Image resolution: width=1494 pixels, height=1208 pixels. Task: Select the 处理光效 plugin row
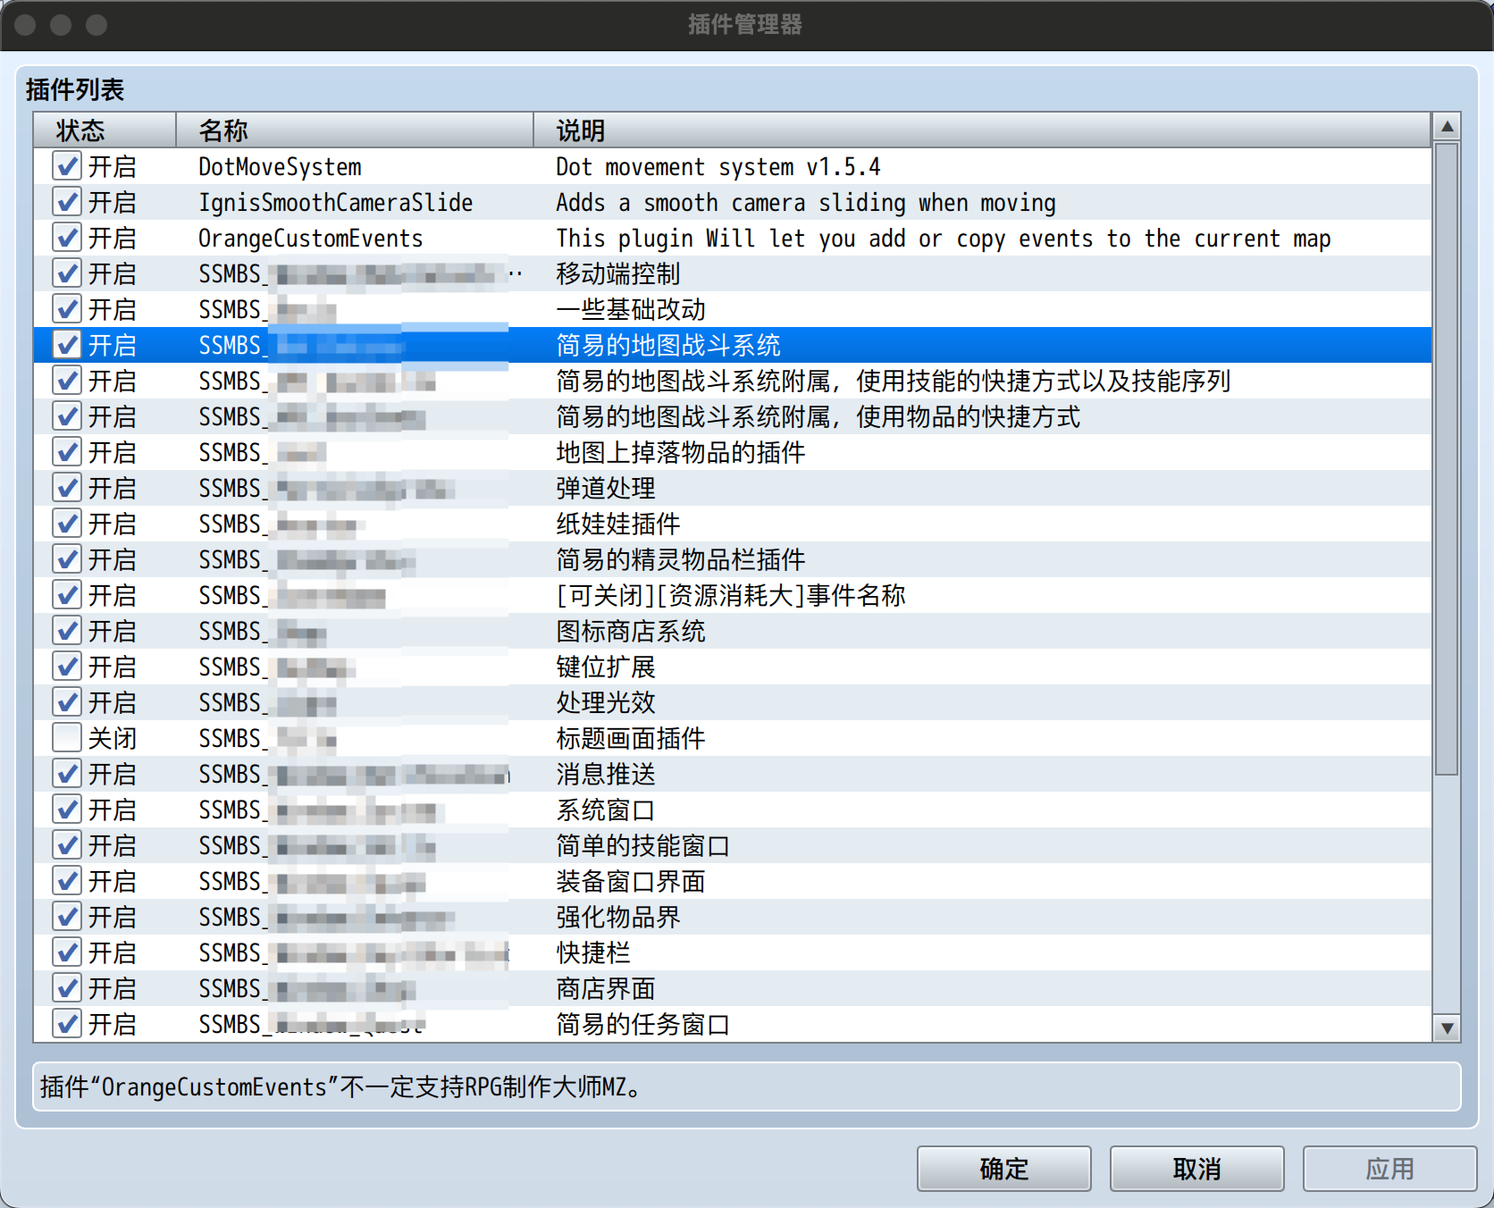coord(733,702)
